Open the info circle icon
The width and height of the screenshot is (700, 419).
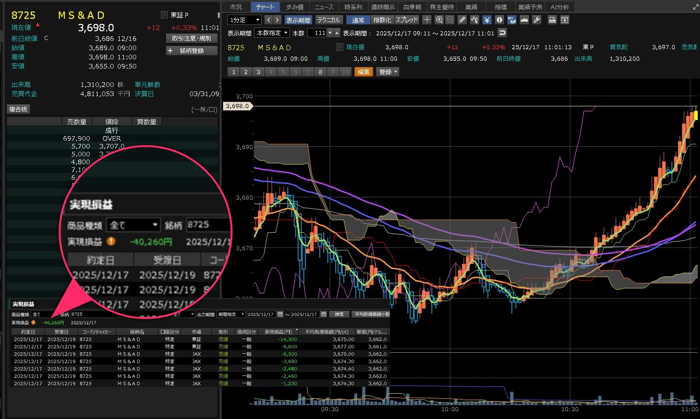click(x=499, y=20)
